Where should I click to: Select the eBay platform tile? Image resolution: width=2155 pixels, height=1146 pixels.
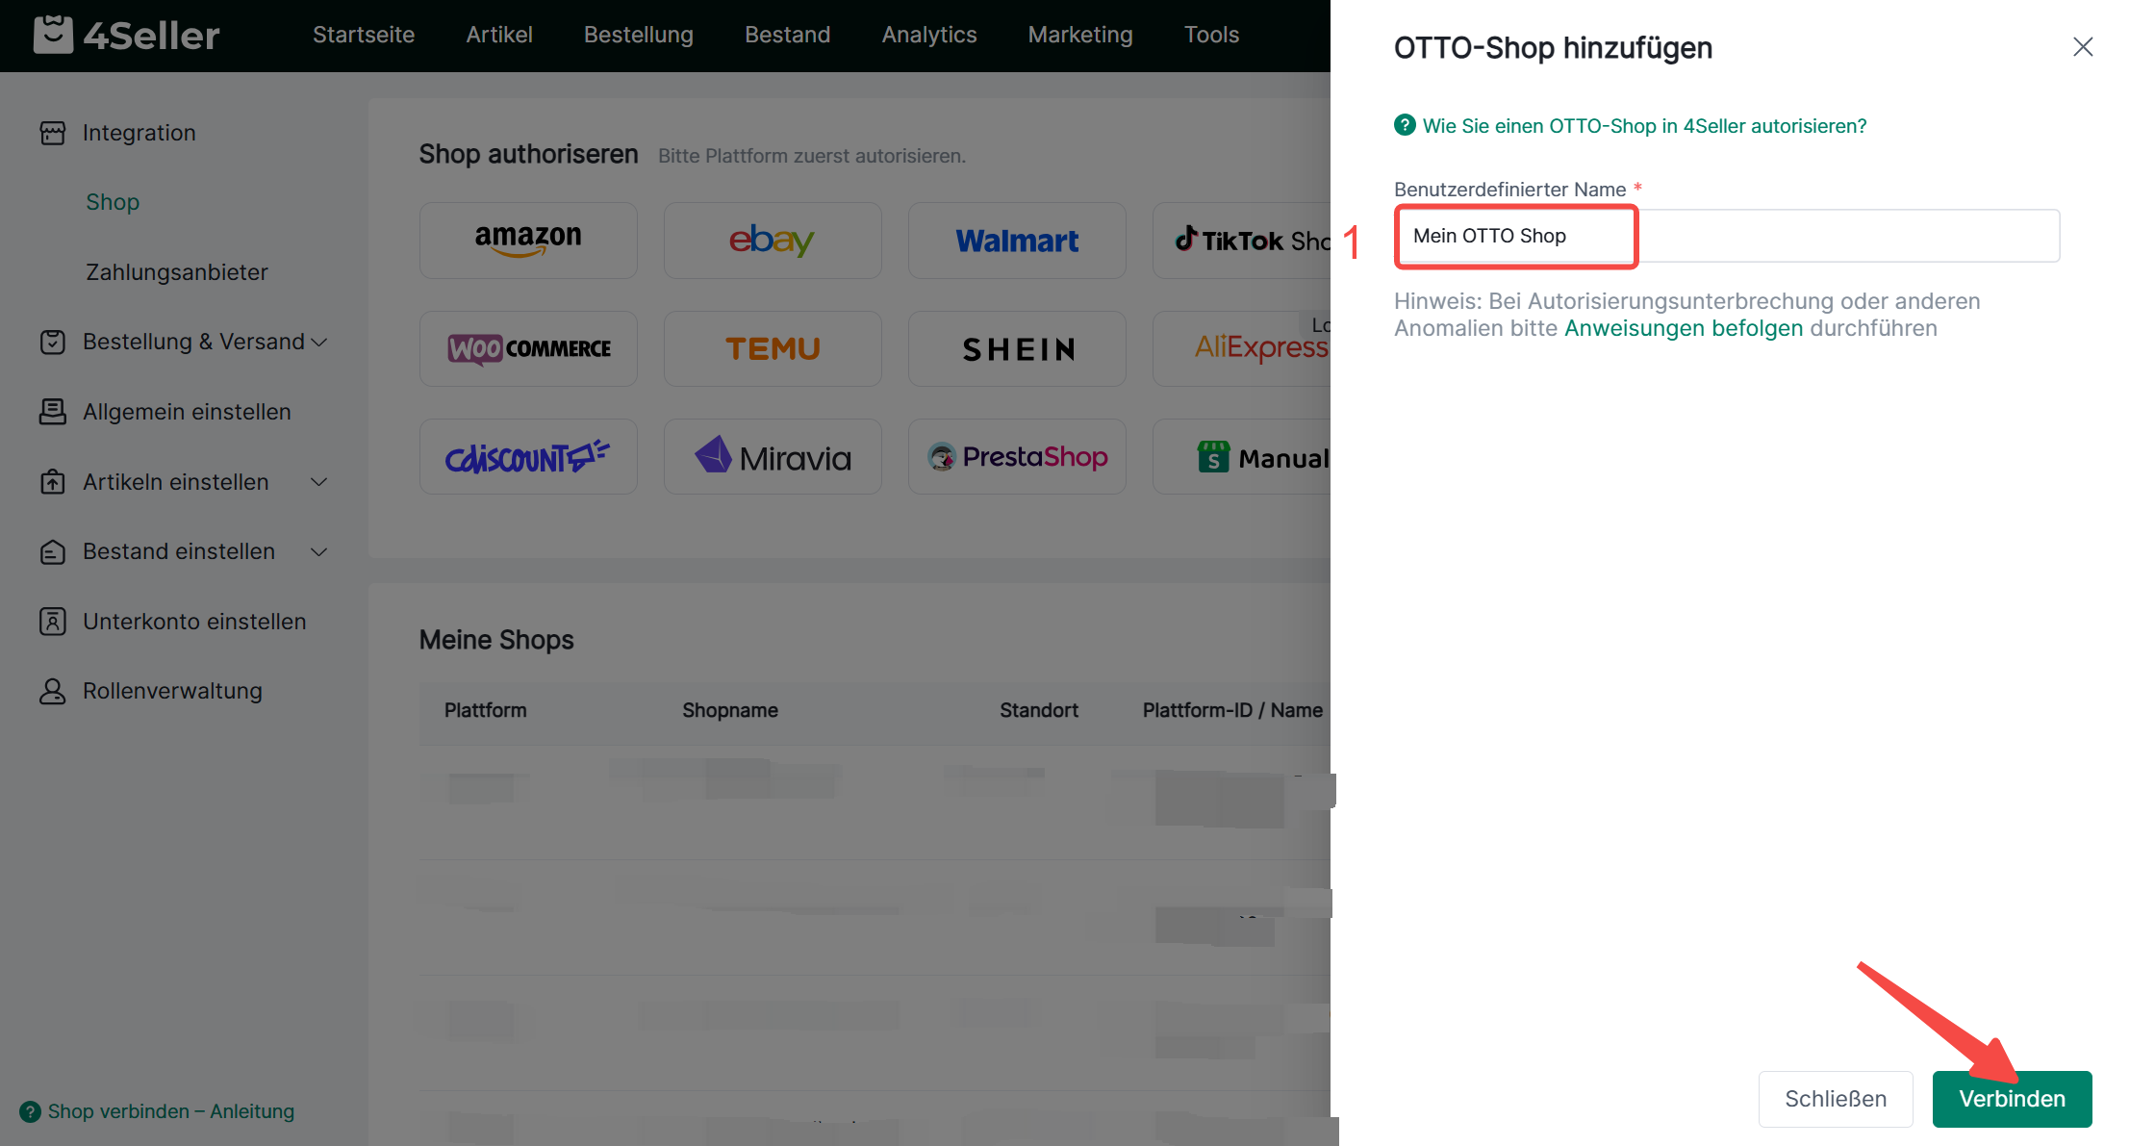tap(772, 241)
